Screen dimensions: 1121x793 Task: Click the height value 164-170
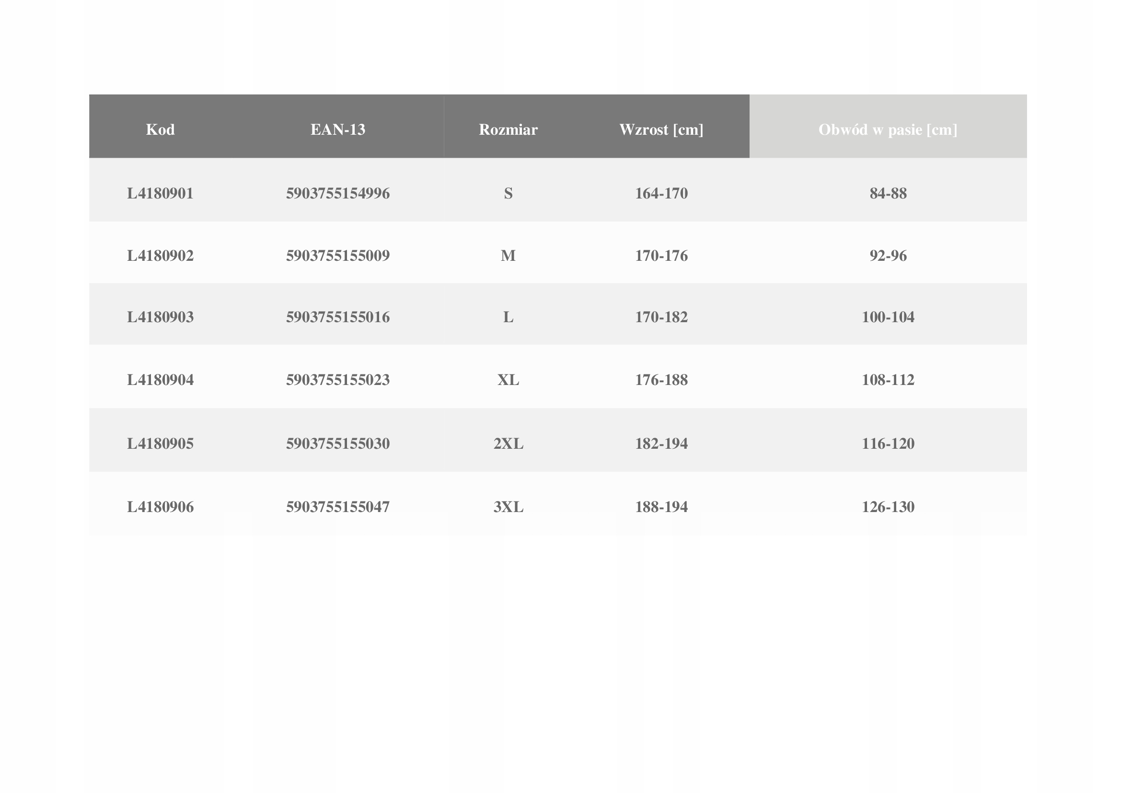click(661, 193)
